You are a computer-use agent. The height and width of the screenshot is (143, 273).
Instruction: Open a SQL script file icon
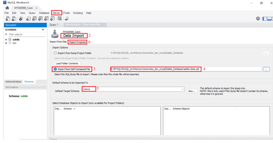(x=14, y=18)
